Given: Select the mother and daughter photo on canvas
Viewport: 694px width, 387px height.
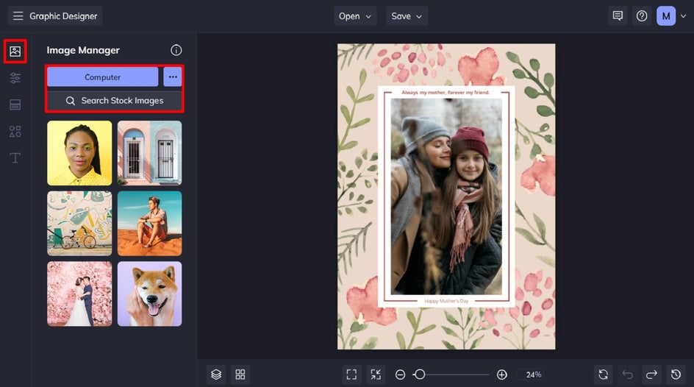Looking at the screenshot, I should pos(446,196).
